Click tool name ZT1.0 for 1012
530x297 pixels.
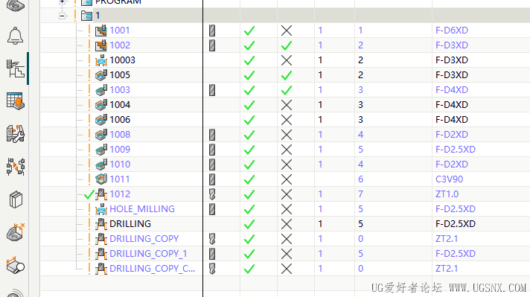[447, 194]
